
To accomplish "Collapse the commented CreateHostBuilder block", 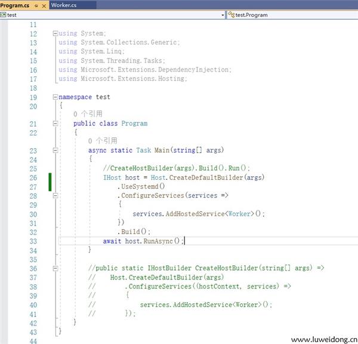I will pos(55,268).
